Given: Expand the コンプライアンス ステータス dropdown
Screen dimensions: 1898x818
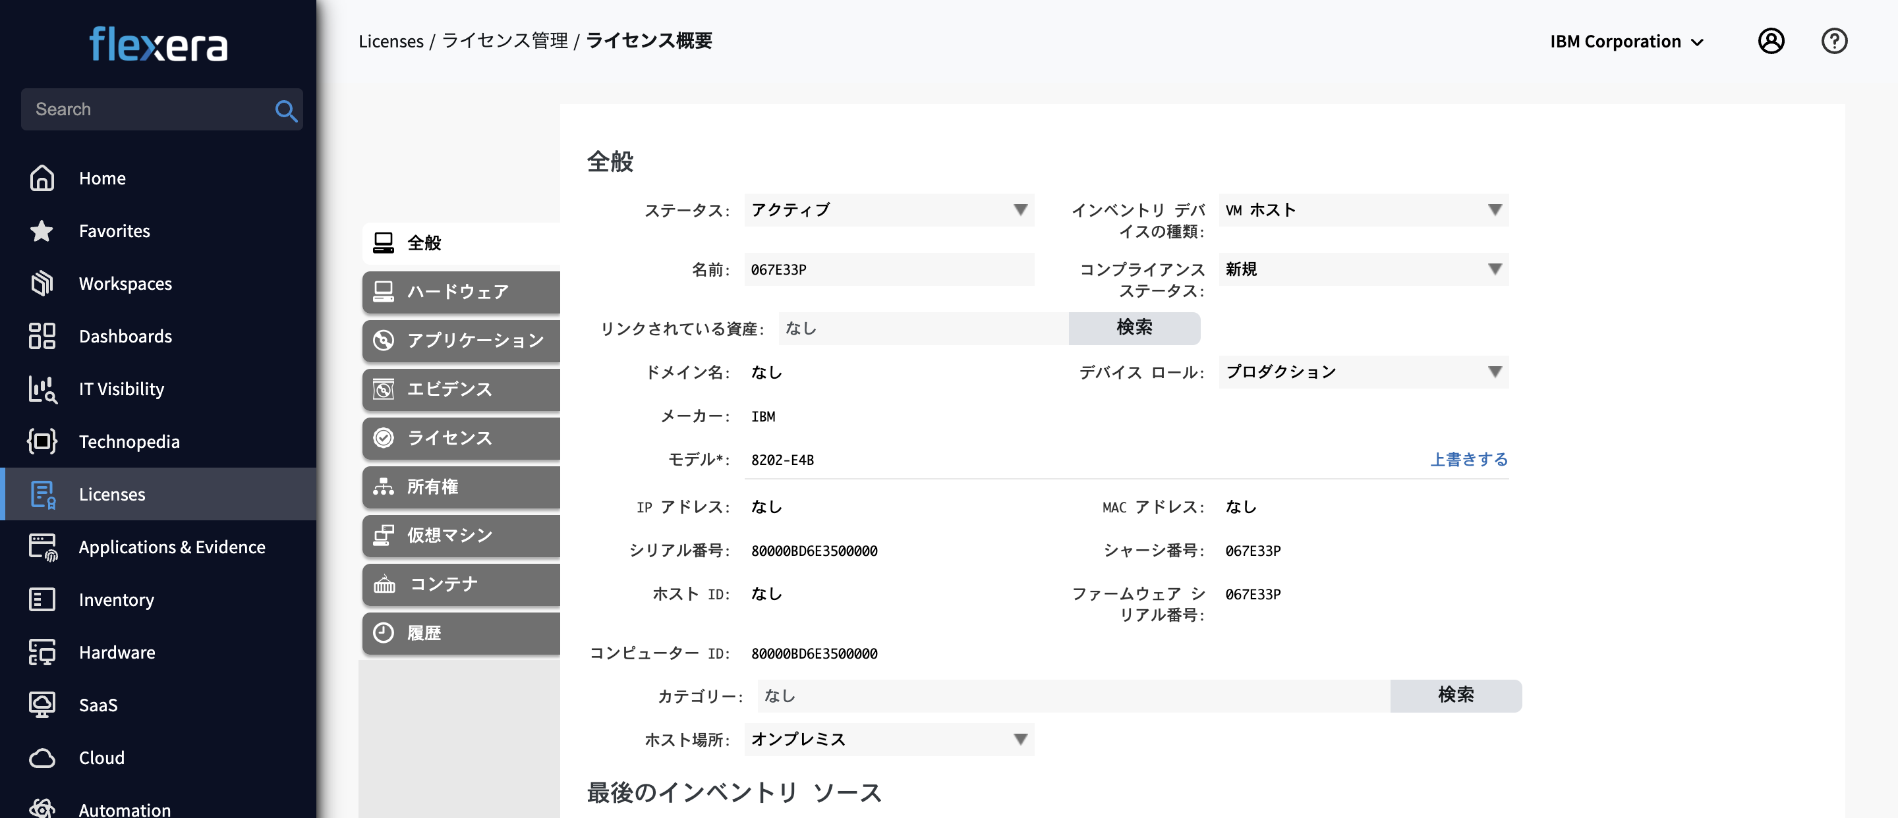Looking at the screenshot, I should coord(1363,269).
